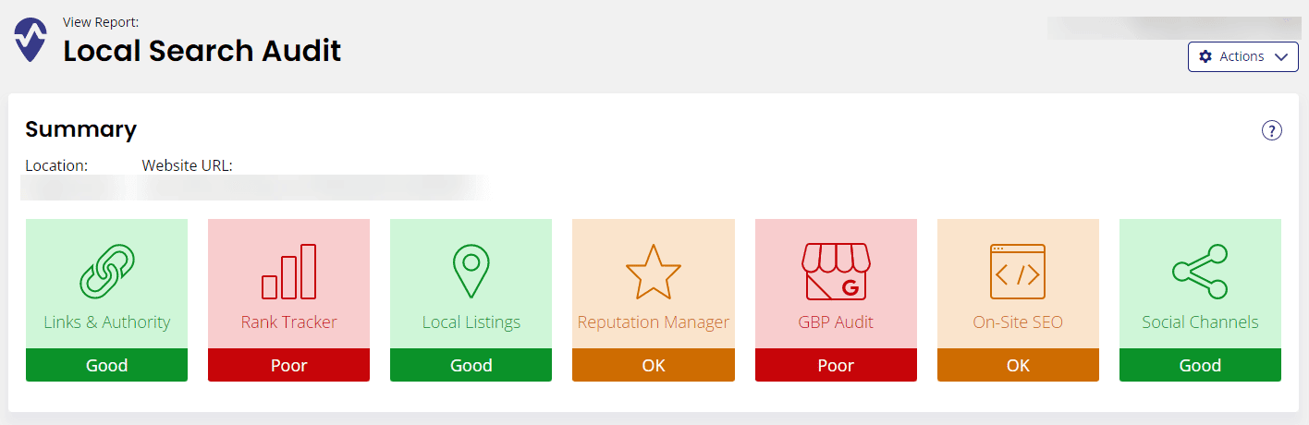Click the On-Site SEO text label
This screenshot has width=1309, height=425.
1018,322
